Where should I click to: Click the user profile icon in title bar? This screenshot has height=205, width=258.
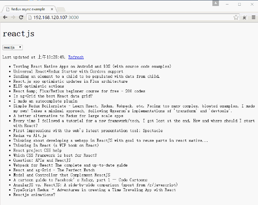coord(215,3)
